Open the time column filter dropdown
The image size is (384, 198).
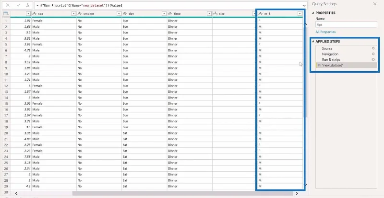tap(209, 14)
